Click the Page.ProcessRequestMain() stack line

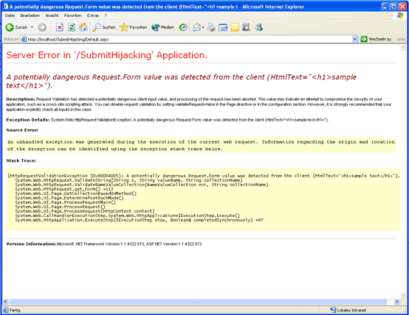(66, 202)
